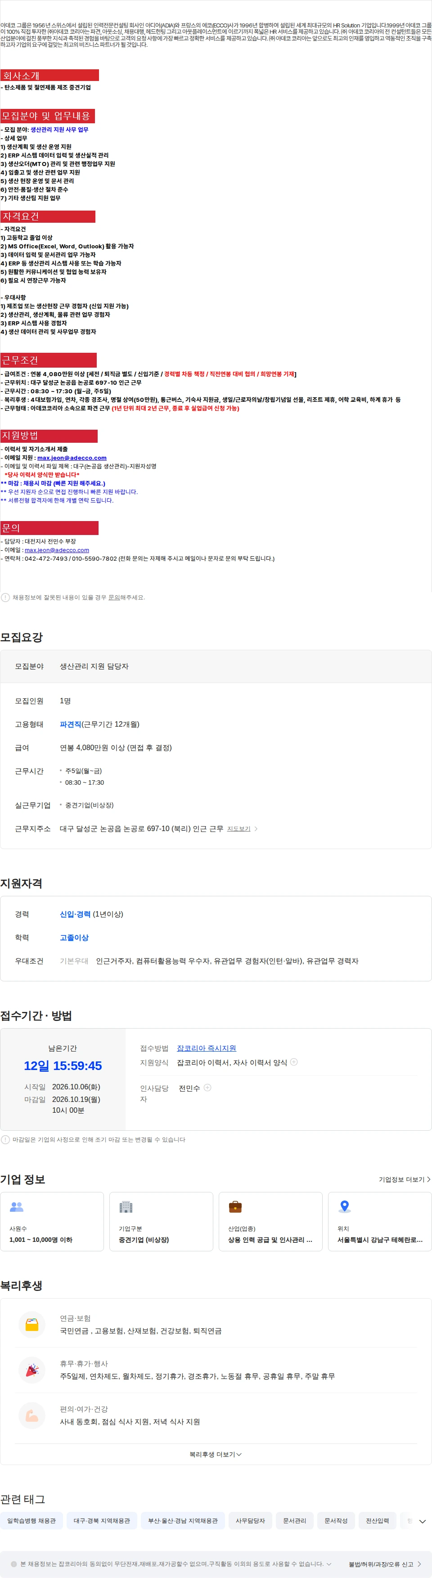Click the 문의 link in the notice
This screenshot has width=432, height=1578.
click(114, 597)
